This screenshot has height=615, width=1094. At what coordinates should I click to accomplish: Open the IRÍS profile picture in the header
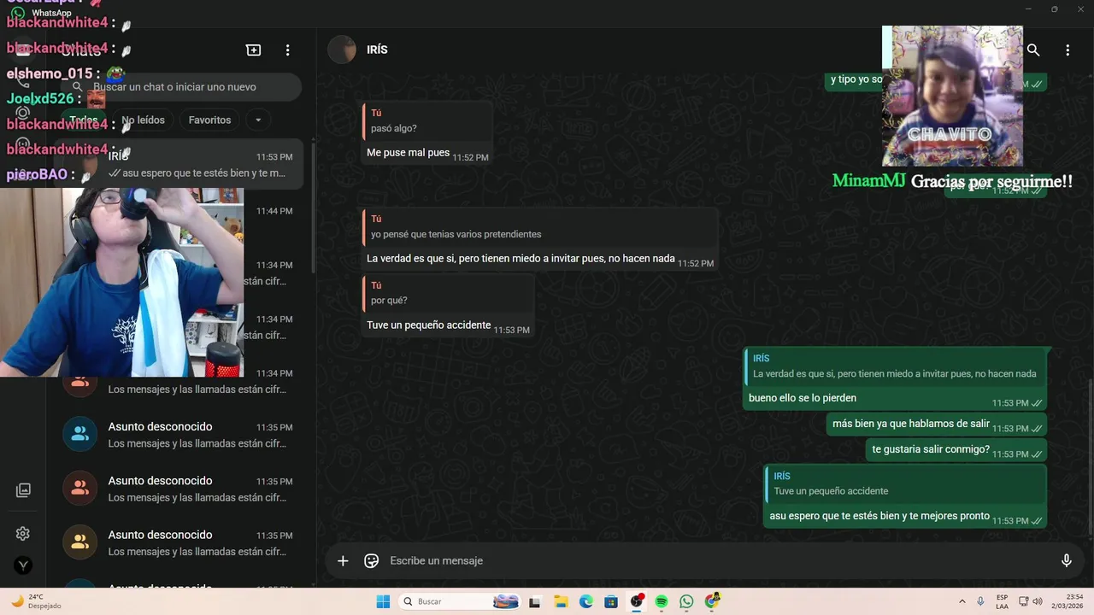click(x=342, y=50)
